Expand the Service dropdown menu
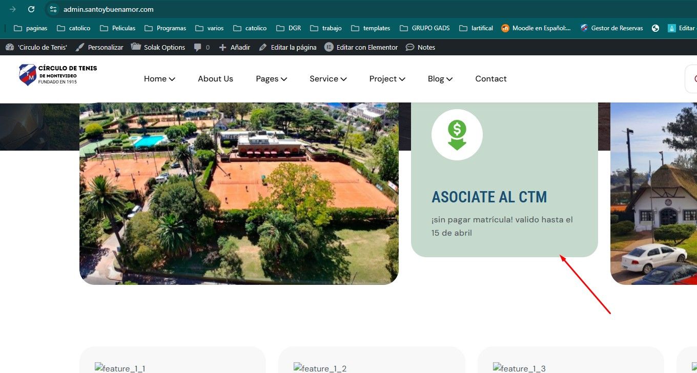 point(328,79)
